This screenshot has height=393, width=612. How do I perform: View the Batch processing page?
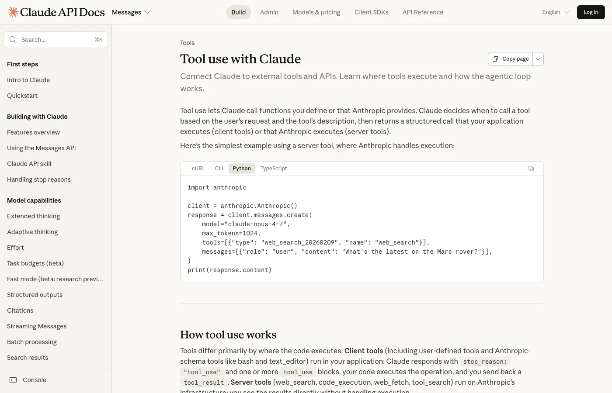31,341
